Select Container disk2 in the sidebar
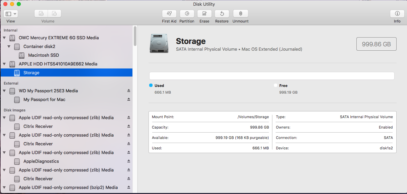 (x=39, y=47)
